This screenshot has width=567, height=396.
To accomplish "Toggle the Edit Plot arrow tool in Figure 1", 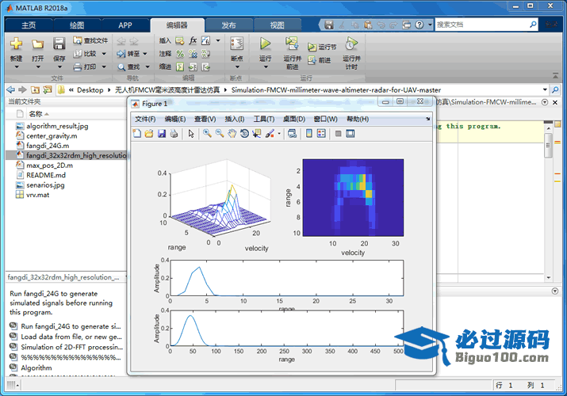I will [x=190, y=134].
